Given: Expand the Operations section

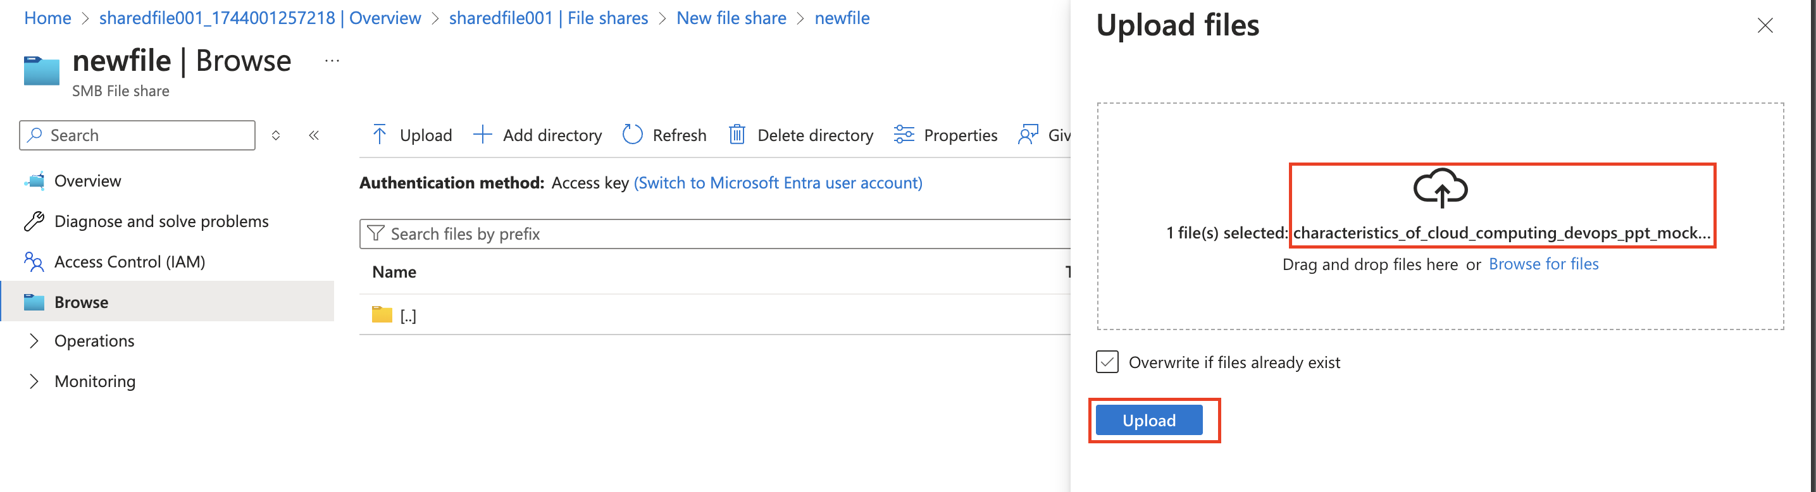Looking at the screenshot, I should (x=34, y=341).
